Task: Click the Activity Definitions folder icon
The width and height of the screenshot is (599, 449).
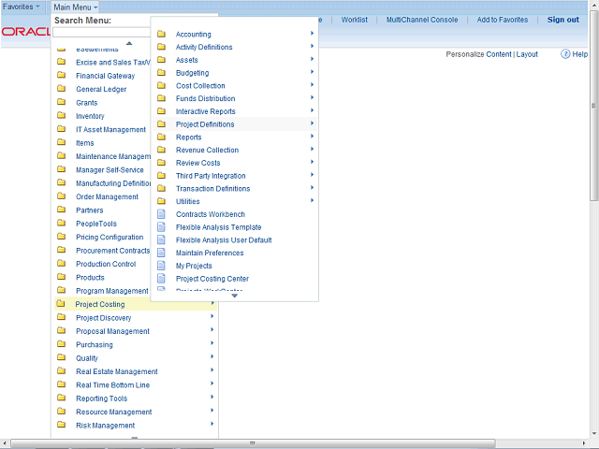Action: 162,47
